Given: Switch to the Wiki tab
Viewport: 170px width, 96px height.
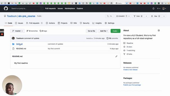Looking at the screenshot, I should (74, 23).
